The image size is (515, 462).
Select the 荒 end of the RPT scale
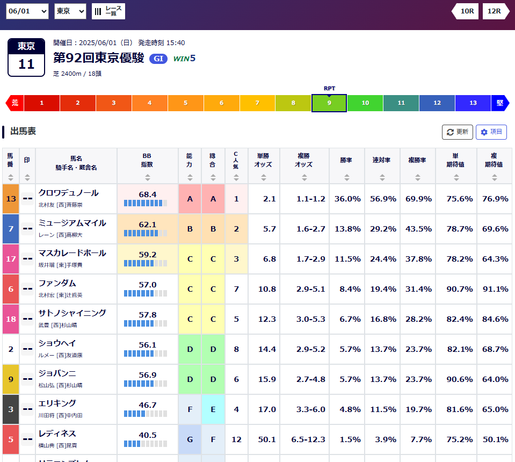(x=14, y=103)
